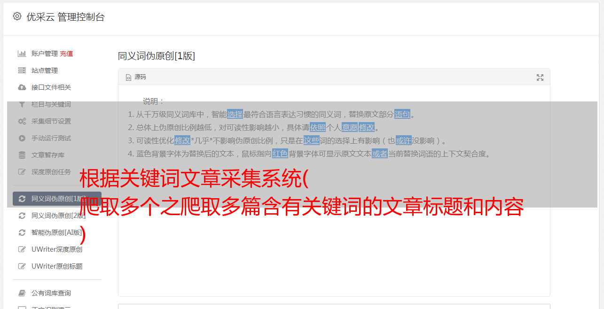Expand editor with fullscreen icon
The height and width of the screenshot is (309, 604).
[540, 77]
